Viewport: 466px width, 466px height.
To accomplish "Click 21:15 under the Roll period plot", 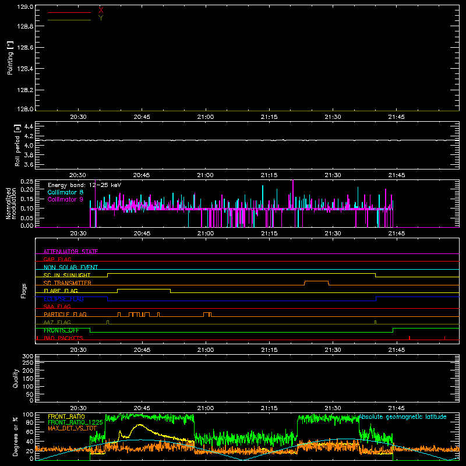I will click(x=269, y=175).
